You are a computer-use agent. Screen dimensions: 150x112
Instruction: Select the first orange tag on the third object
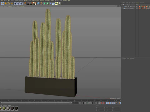140,8
